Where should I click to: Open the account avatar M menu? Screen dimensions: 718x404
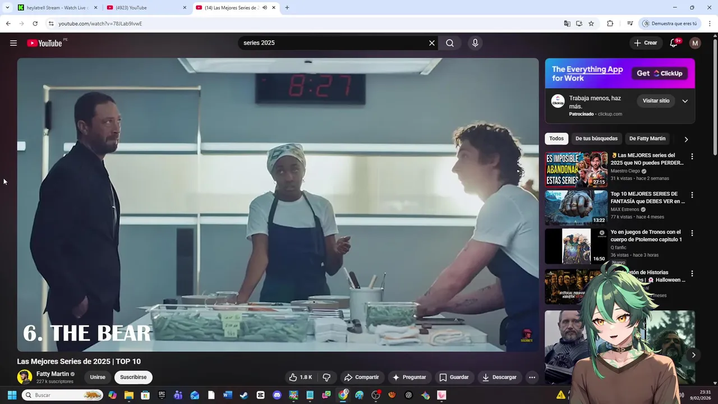click(x=695, y=43)
